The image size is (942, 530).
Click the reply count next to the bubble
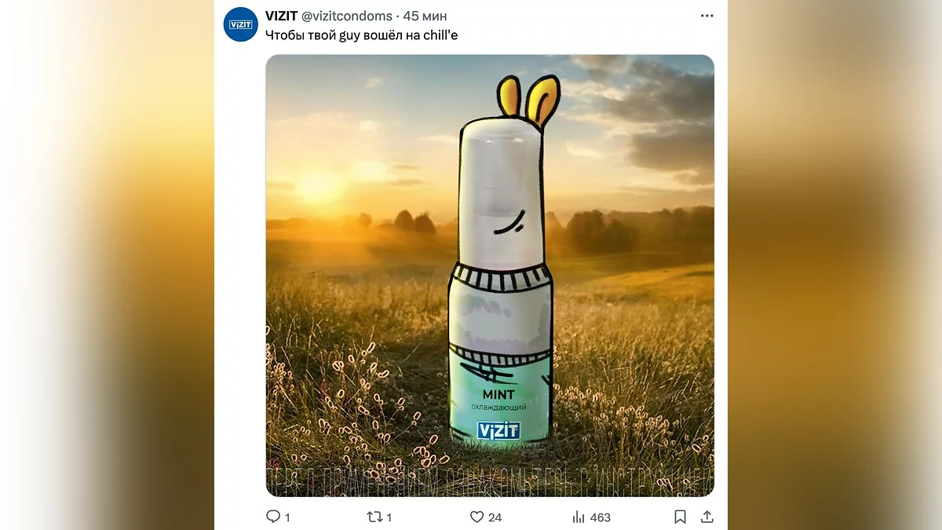[x=287, y=517]
